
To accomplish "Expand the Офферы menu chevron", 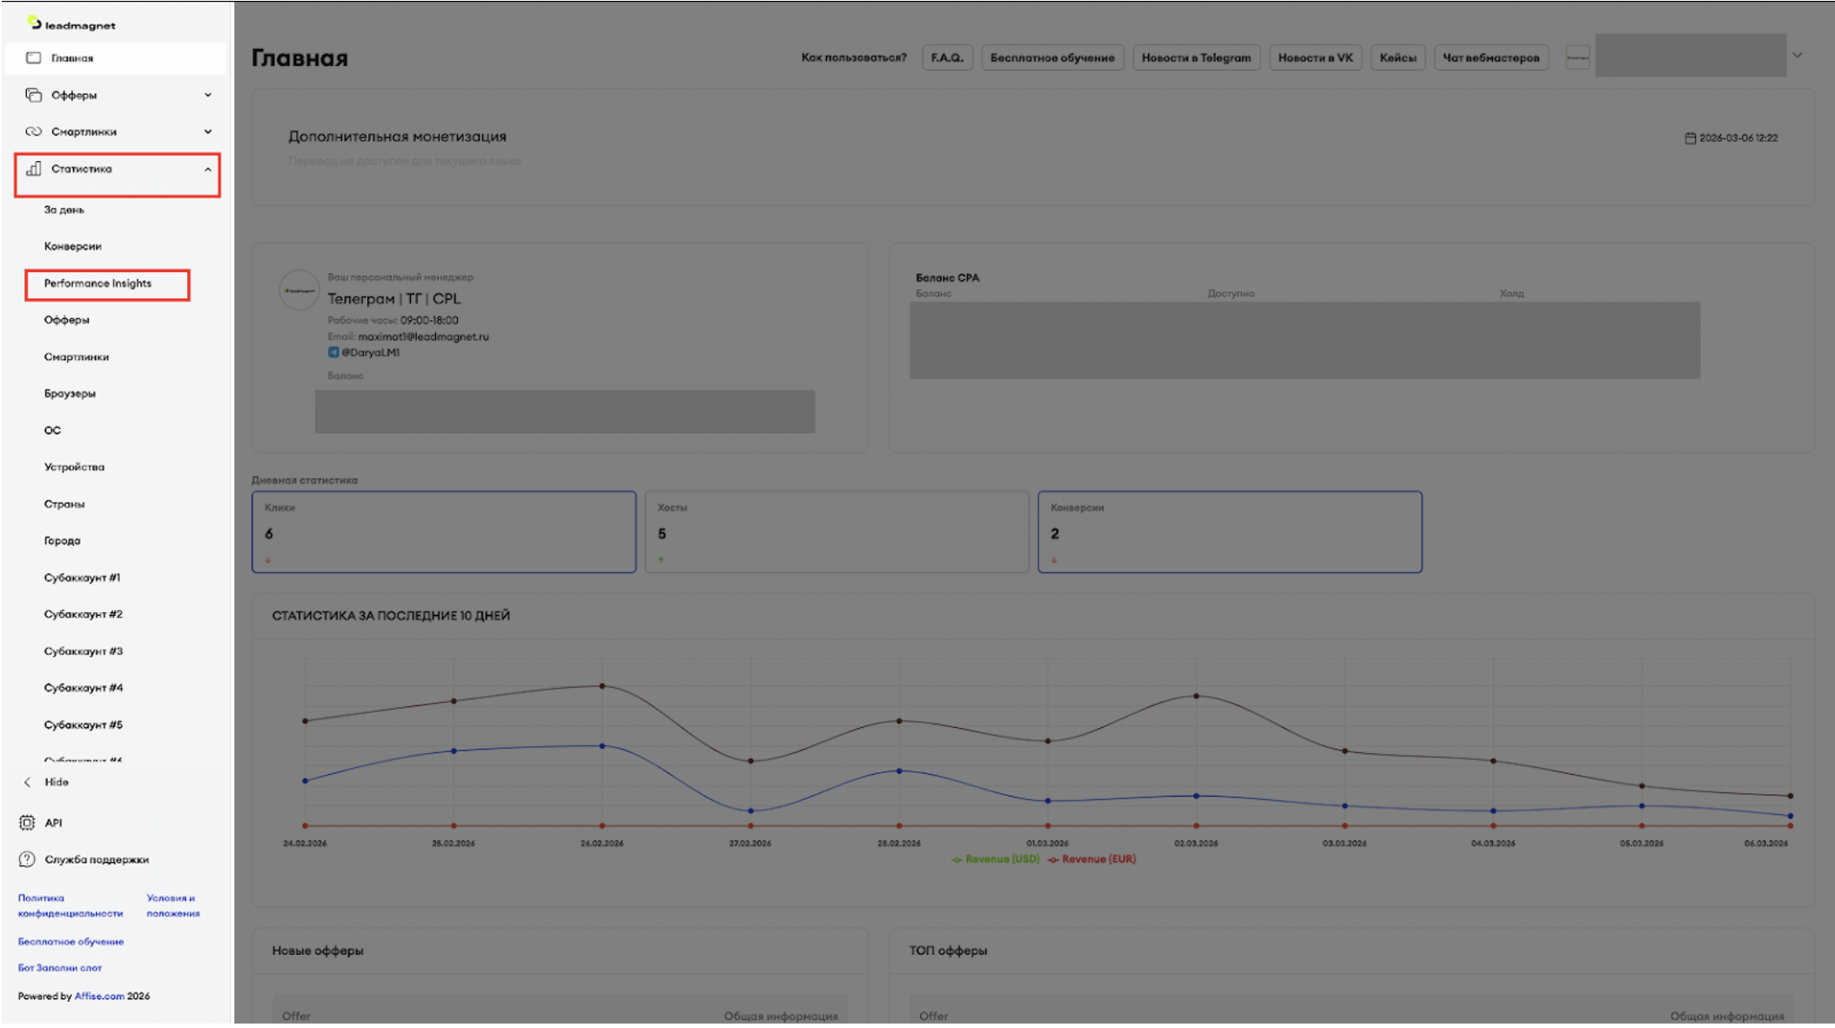I will click(x=208, y=95).
